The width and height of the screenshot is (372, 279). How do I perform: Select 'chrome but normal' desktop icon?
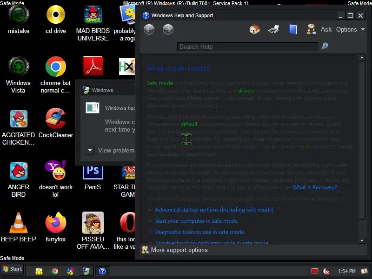56,75
